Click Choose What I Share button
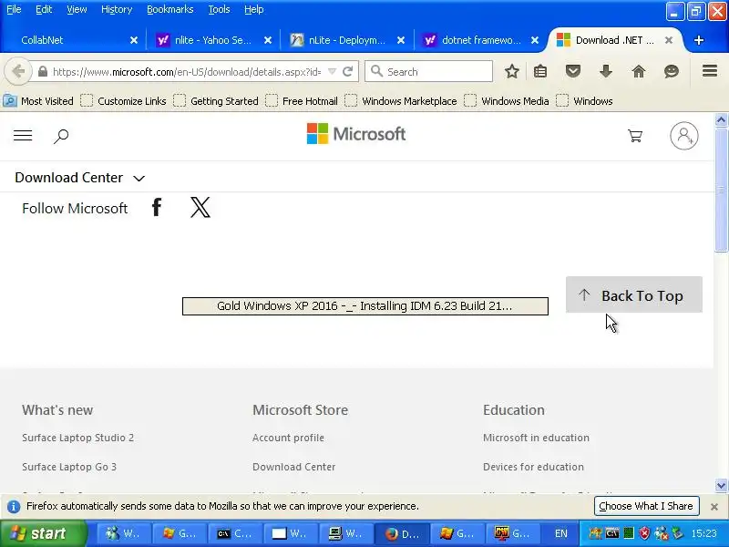This screenshot has width=729, height=547. [646, 506]
